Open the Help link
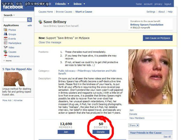The width and height of the screenshot is (181, 140). coord(170,12)
